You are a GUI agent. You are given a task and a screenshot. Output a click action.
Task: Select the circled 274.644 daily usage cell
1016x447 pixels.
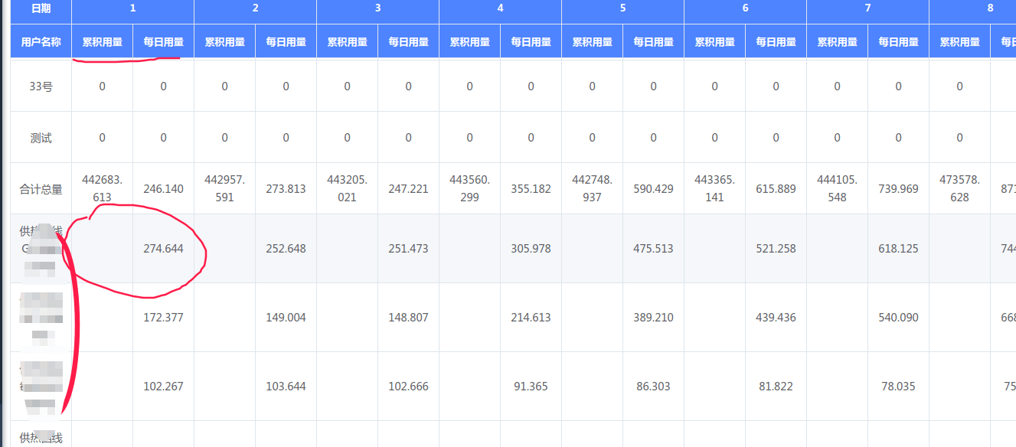(x=163, y=249)
